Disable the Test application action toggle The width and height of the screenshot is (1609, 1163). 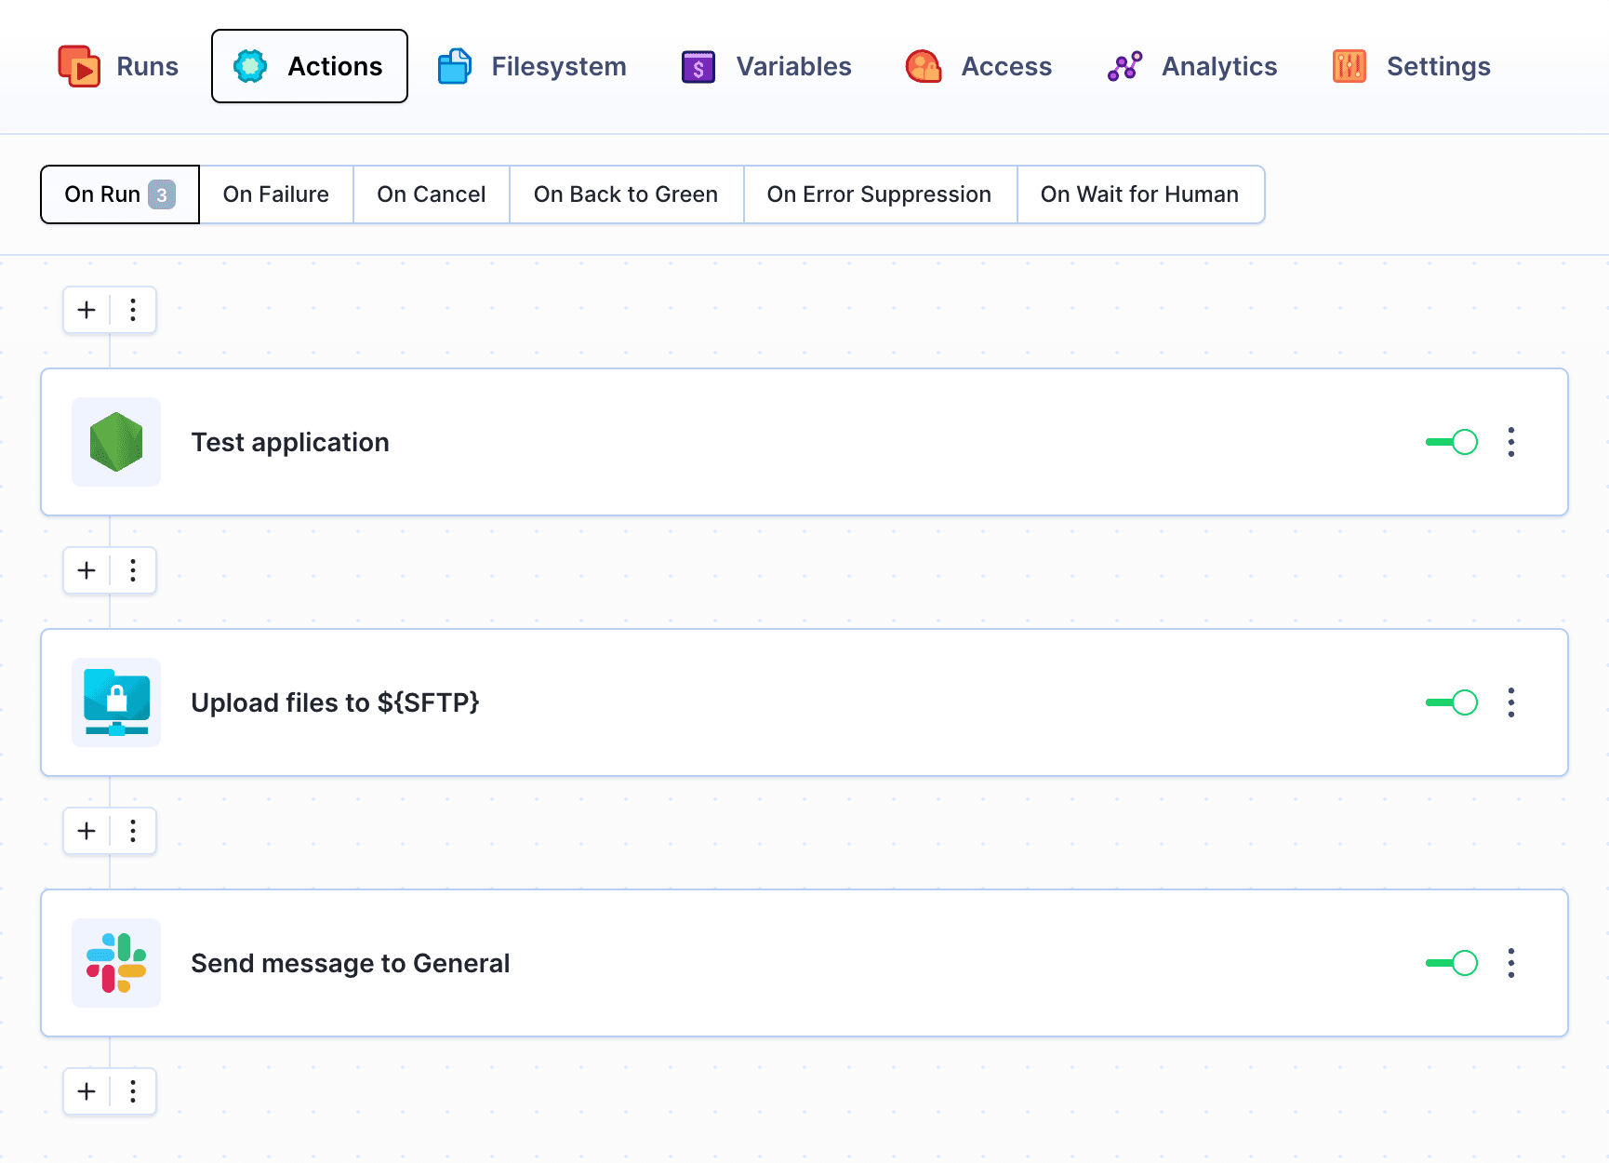pyautogui.click(x=1452, y=442)
